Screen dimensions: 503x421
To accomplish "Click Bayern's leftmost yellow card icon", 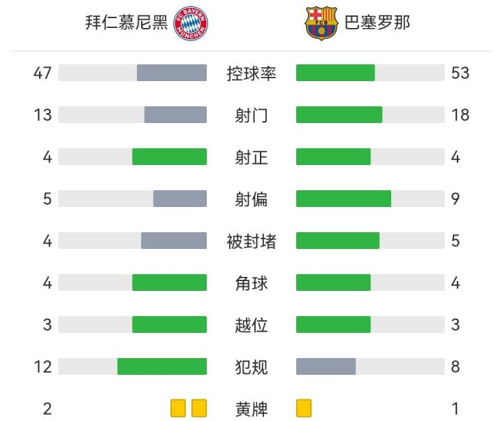I will click(177, 408).
